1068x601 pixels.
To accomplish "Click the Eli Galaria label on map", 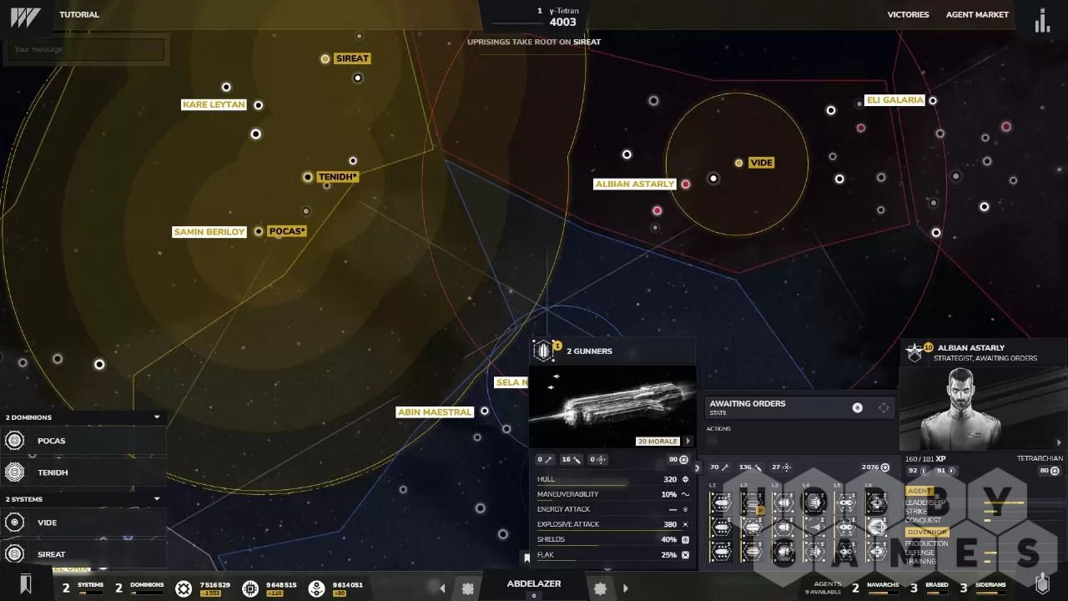I will coord(895,100).
